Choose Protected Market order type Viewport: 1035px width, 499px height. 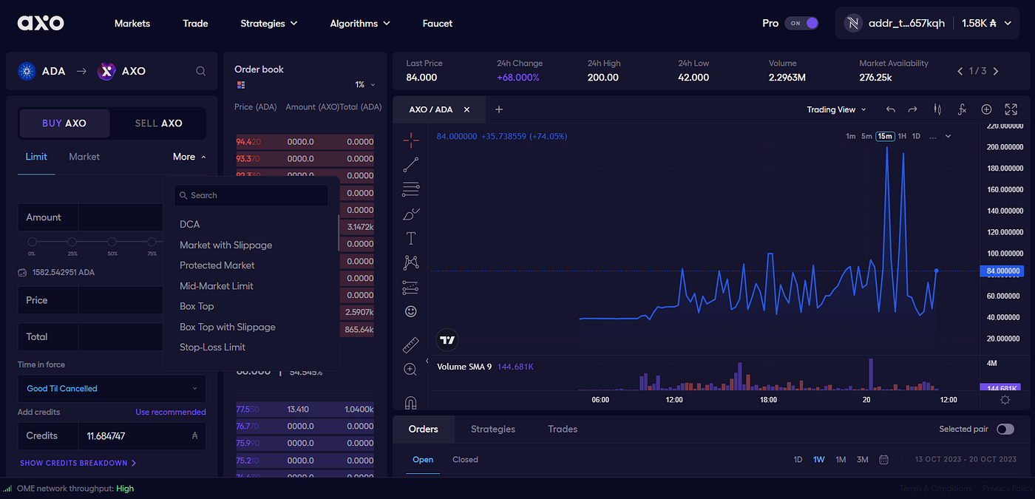point(217,265)
